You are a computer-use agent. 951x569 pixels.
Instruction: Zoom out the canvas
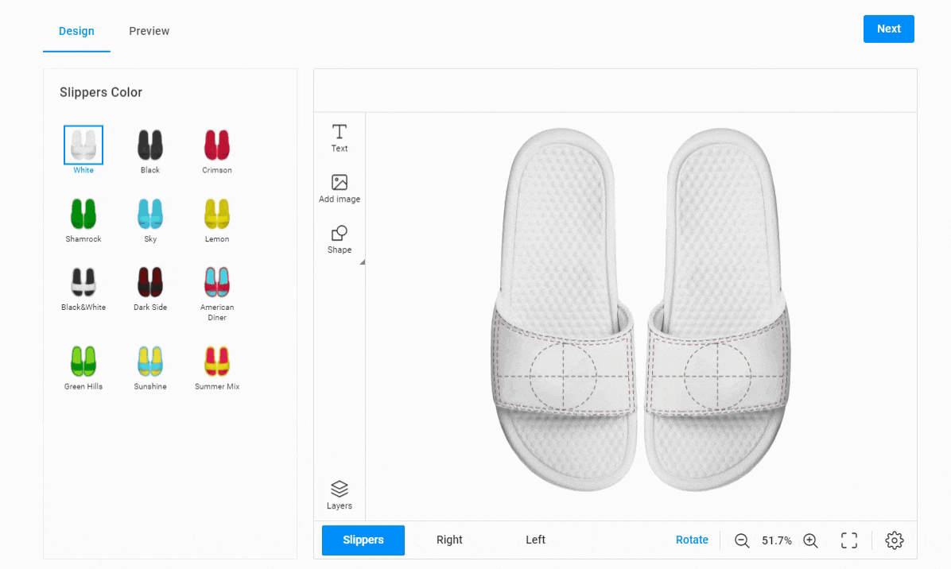741,540
